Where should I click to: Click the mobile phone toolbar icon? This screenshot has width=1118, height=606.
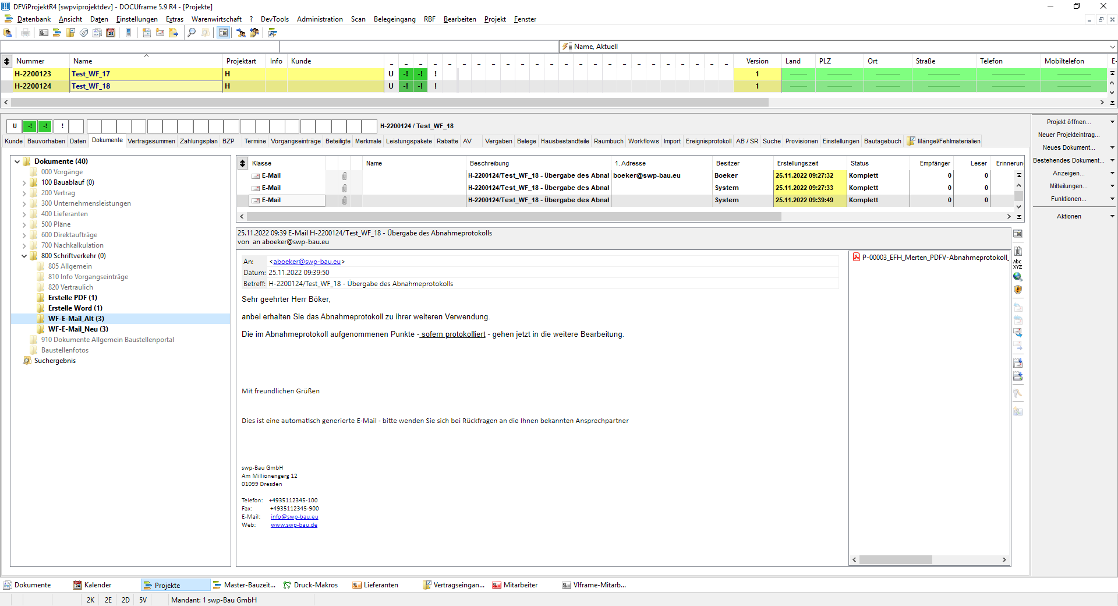[x=128, y=33]
